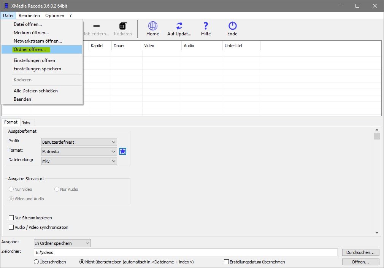Screen dimensions: 384x268
Task: Click the format panel scroll up arrow
Action: point(377,130)
